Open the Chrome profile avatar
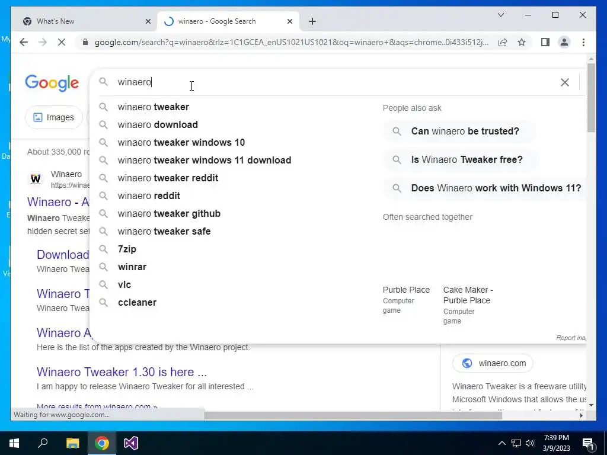The height and width of the screenshot is (455, 607). point(564,42)
